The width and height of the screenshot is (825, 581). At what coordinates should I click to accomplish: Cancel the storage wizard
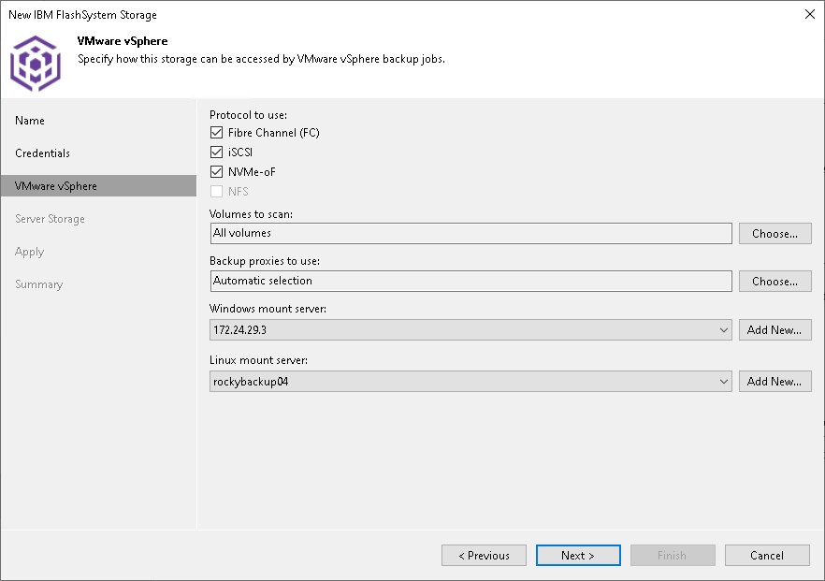(767, 555)
